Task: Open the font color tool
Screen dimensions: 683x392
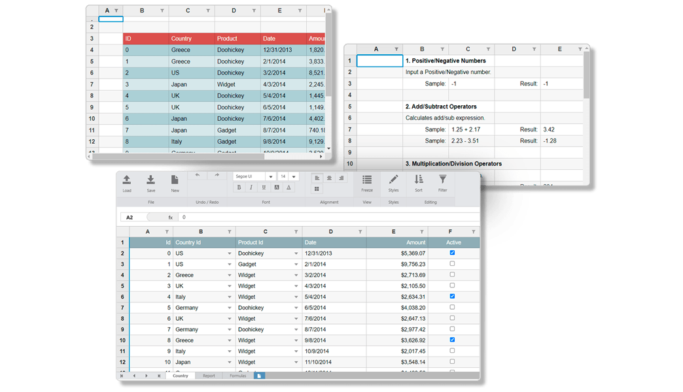Action: pyautogui.click(x=289, y=188)
